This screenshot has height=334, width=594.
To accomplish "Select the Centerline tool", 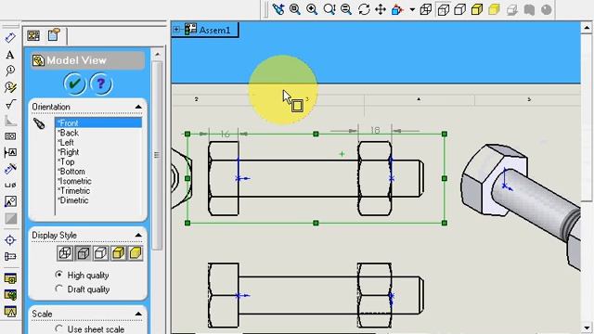I will tap(10, 256).
